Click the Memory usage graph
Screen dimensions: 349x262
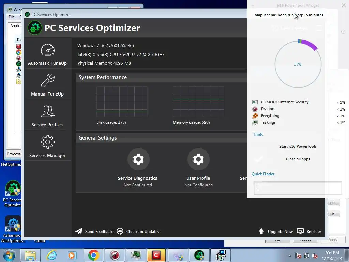point(198,102)
